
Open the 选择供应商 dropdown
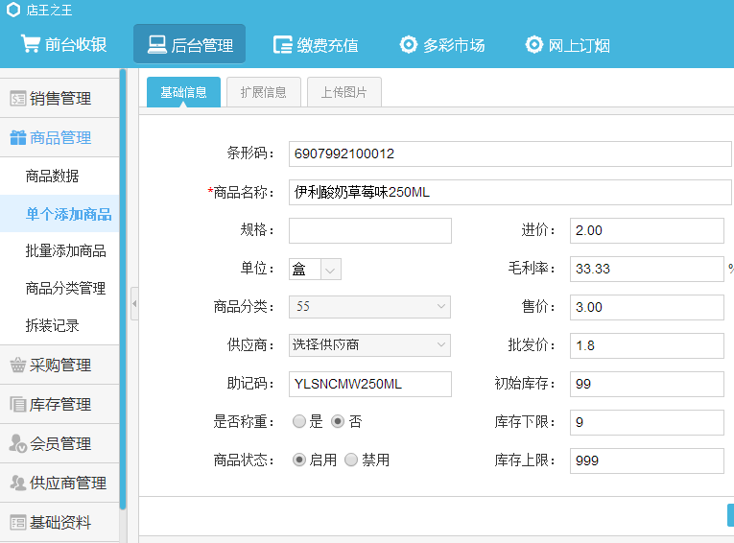[x=369, y=345]
